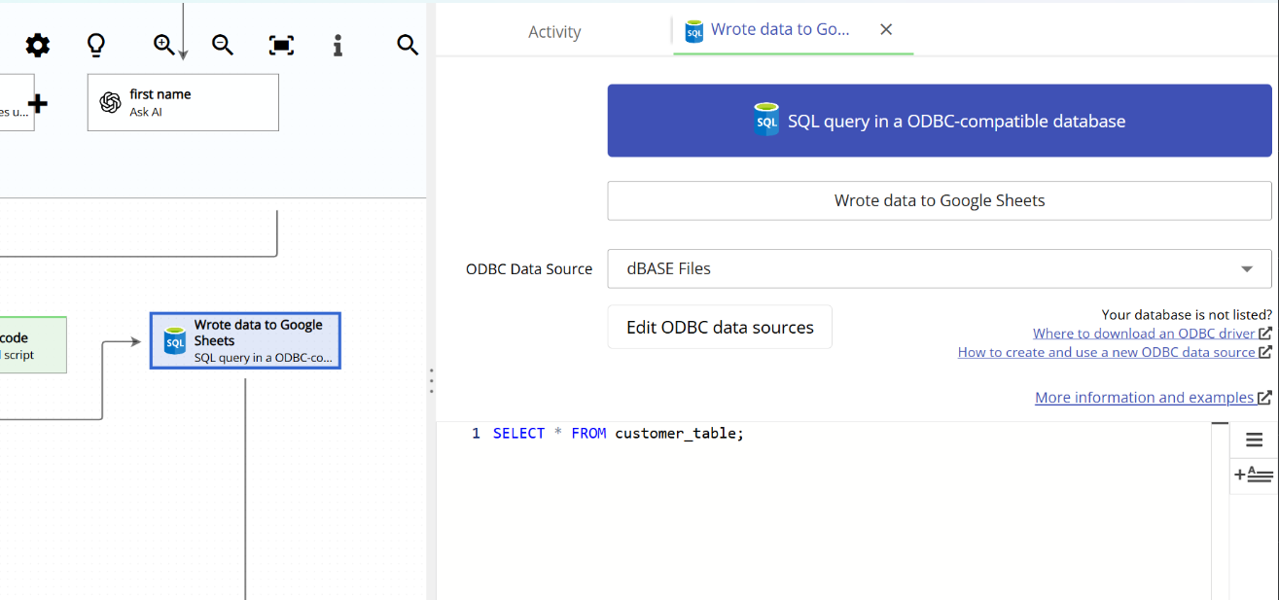Close the Wrote data to Go... tab
1279x600 pixels.
[886, 29]
